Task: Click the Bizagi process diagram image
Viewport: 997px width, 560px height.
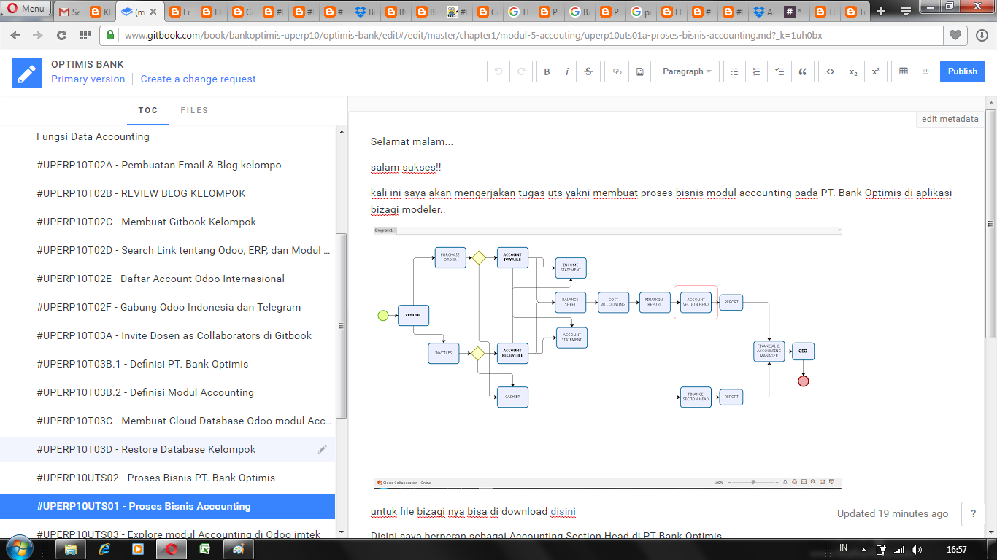Action: point(607,357)
